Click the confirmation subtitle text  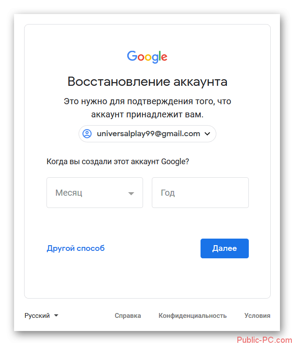click(x=147, y=108)
